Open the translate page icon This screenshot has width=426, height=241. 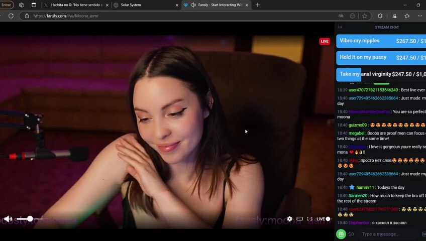click(x=341, y=16)
